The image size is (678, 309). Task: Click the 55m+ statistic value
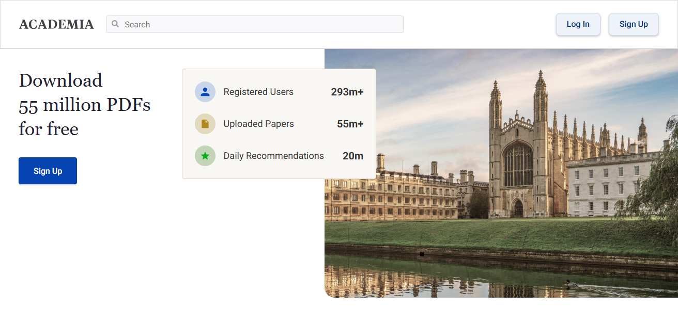click(x=350, y=124)
